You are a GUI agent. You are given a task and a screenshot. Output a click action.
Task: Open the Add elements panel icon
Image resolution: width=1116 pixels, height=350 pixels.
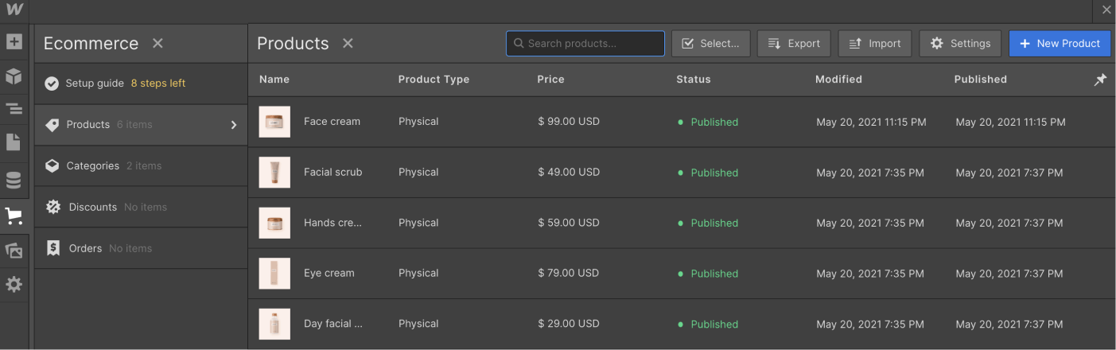[14, 42]
